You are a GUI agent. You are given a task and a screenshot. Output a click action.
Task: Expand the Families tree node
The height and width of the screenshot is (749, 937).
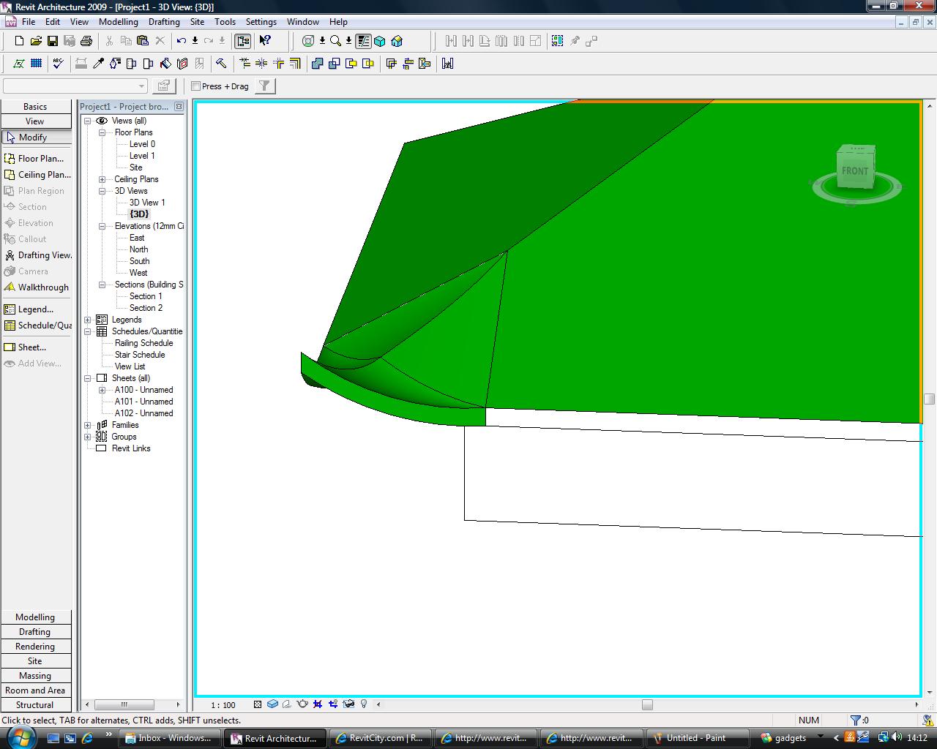pos(88,425)
